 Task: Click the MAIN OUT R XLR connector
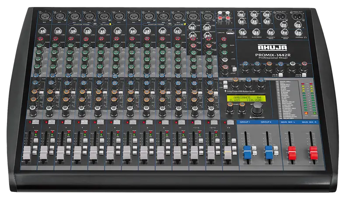click(297, 17)
